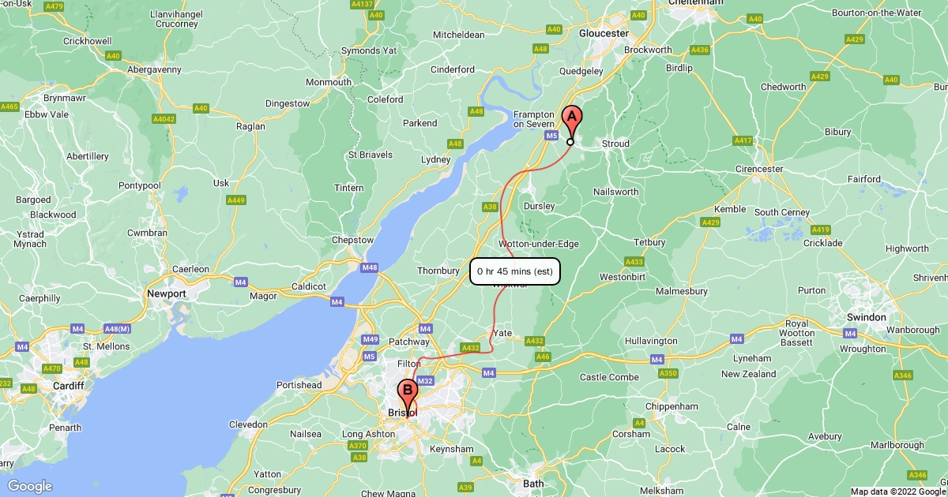The height and width of the screenshot is (497, 948).
Task: Select the 0 hr 45 mins estimate label
Action: click(515, 271)
